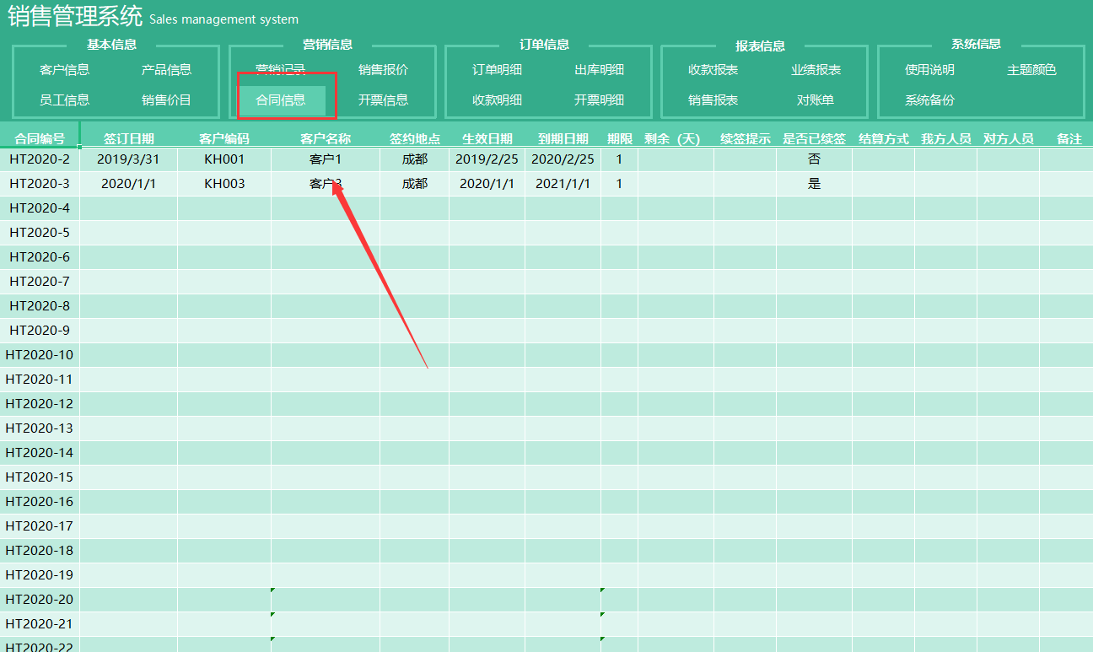Open the 员工信息 (employee info) screen
This screenshot has width=1093, height=652.
pyautogui.click(x=65, y=99)
